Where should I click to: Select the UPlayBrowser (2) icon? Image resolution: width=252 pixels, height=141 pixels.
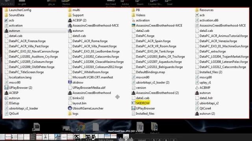(x=6, y=88)
